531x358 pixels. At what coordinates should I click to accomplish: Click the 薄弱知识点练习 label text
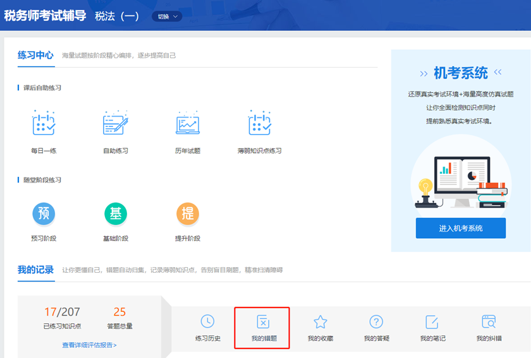pos(260,150)
